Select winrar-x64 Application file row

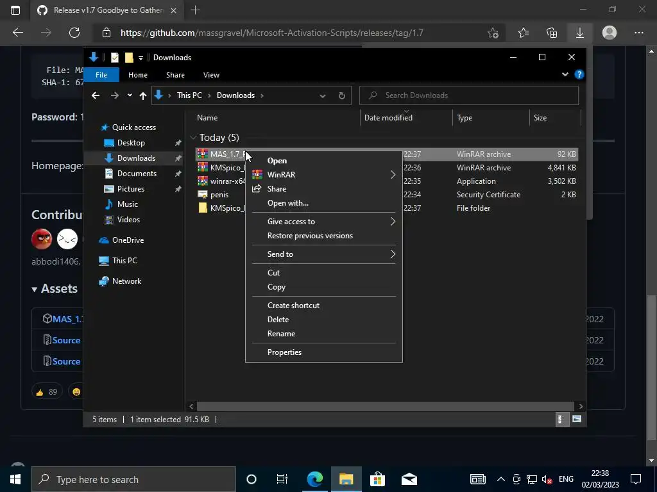(x=387, y=181)
